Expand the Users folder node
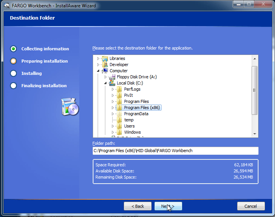 (113, 126)
